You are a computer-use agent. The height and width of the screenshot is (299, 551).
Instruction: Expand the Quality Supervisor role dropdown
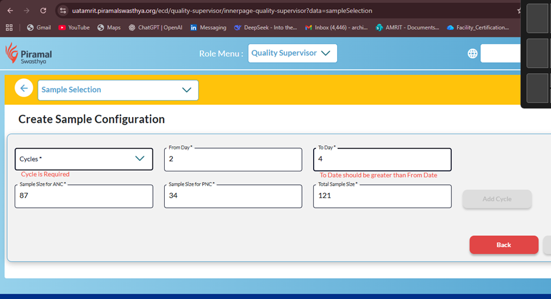292,53
